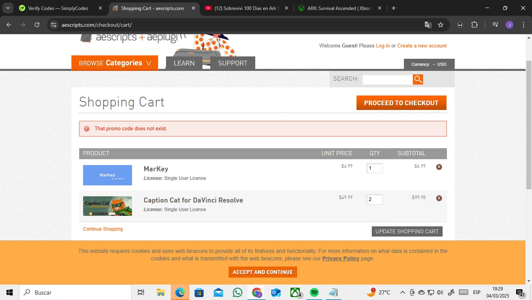532x300 pixels.
Task: Expand the BROWSE Categories menu
Action: tap(115, 63)
